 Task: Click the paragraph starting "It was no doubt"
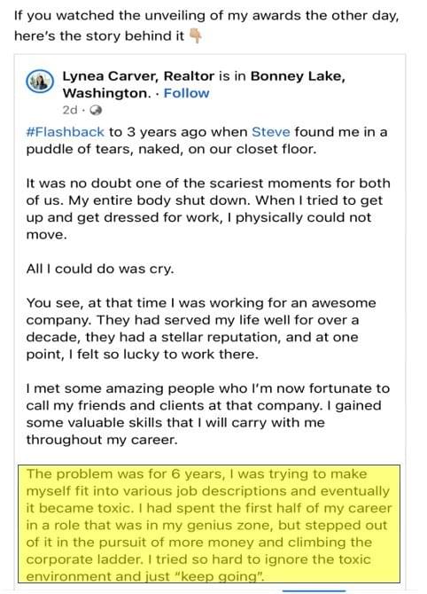click(x=208, y=208)
